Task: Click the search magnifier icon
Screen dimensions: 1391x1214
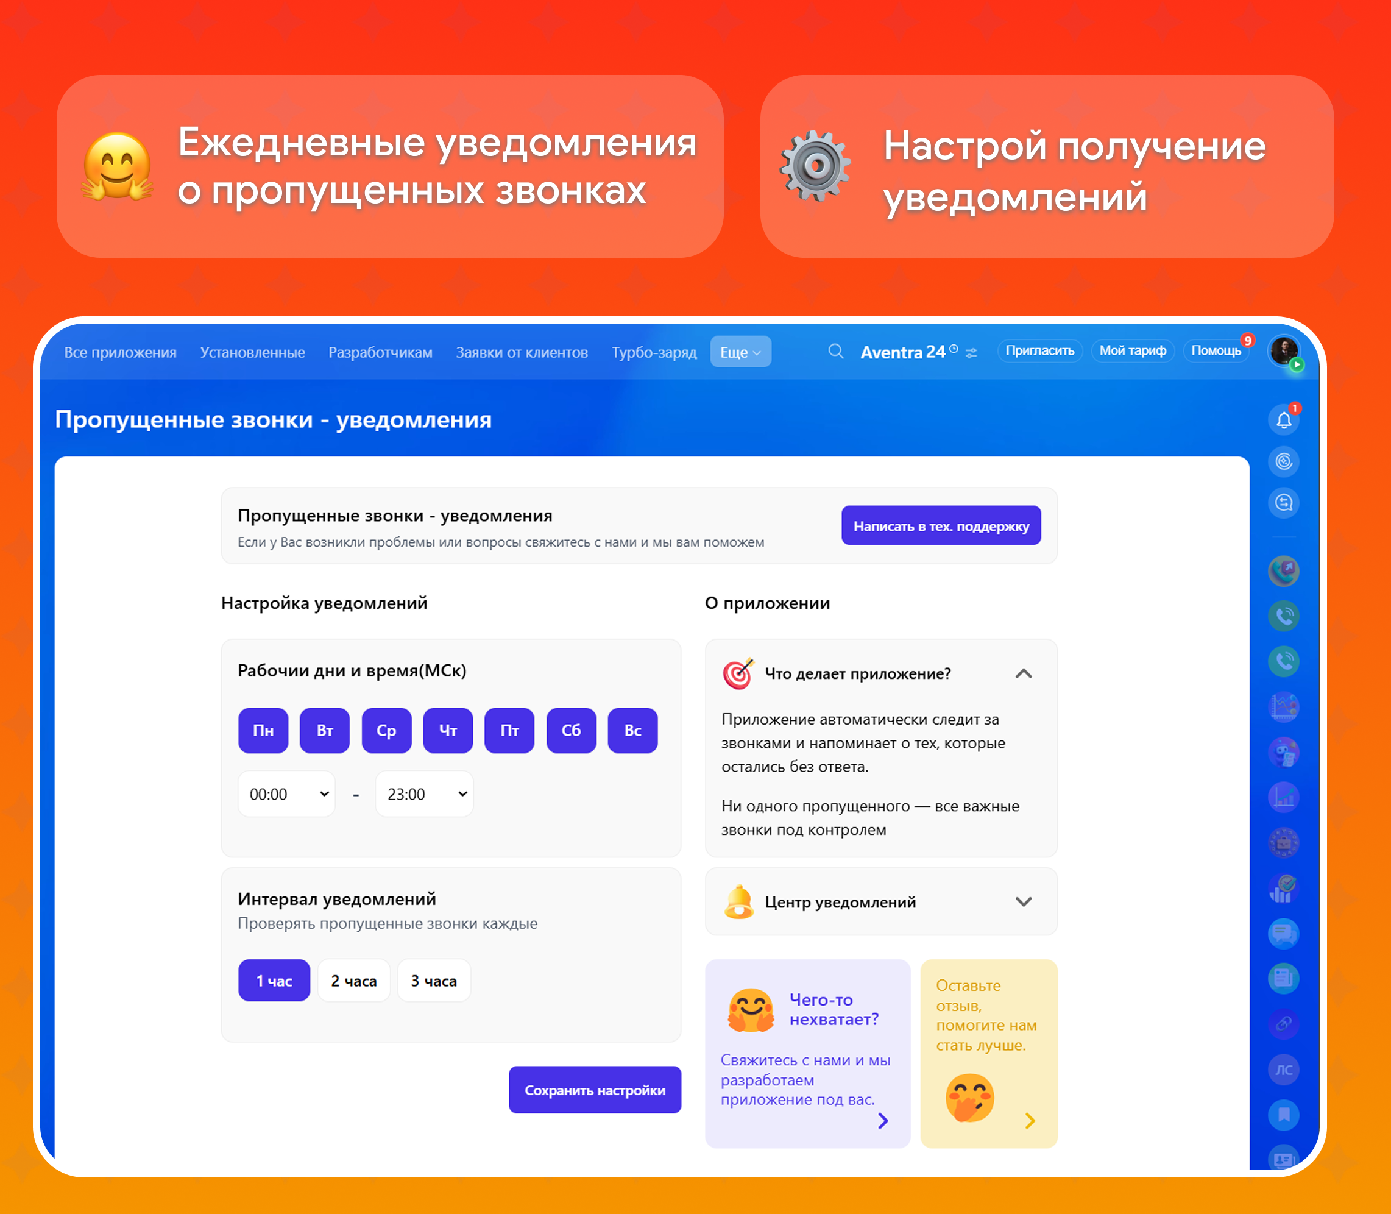Action: tap(836, 351)
